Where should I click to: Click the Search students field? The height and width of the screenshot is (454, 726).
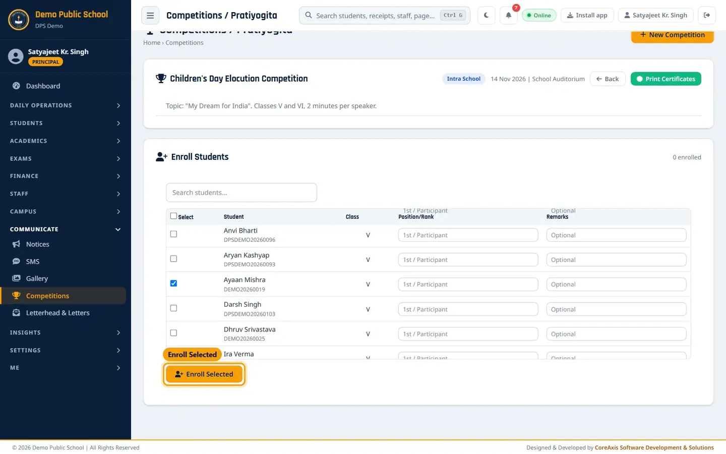241,193
